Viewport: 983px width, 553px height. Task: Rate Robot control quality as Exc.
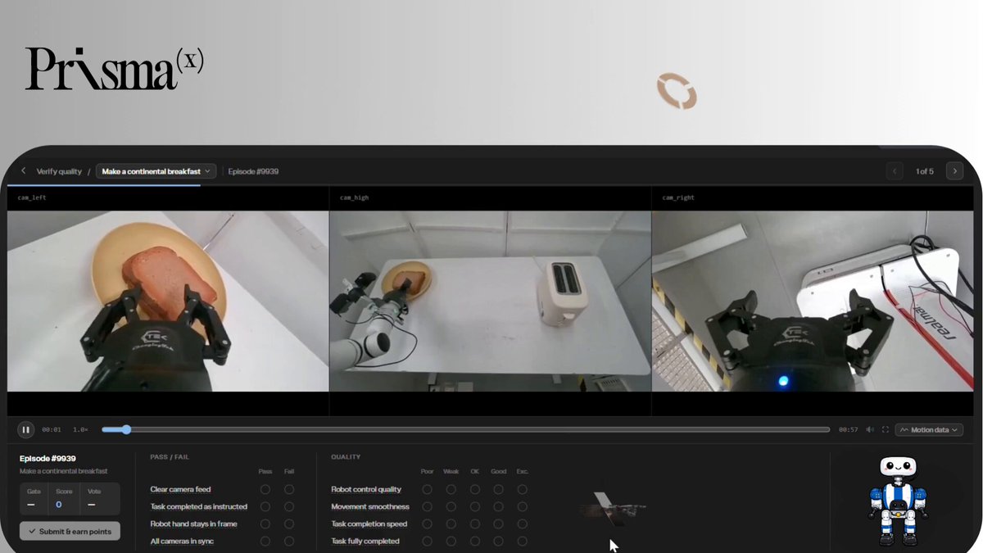[522, 489]
